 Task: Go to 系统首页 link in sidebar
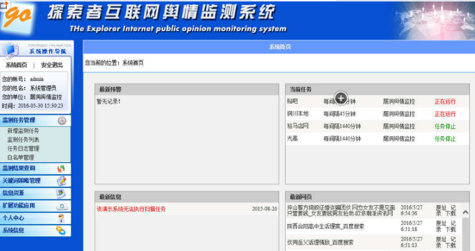click(16, 65)
